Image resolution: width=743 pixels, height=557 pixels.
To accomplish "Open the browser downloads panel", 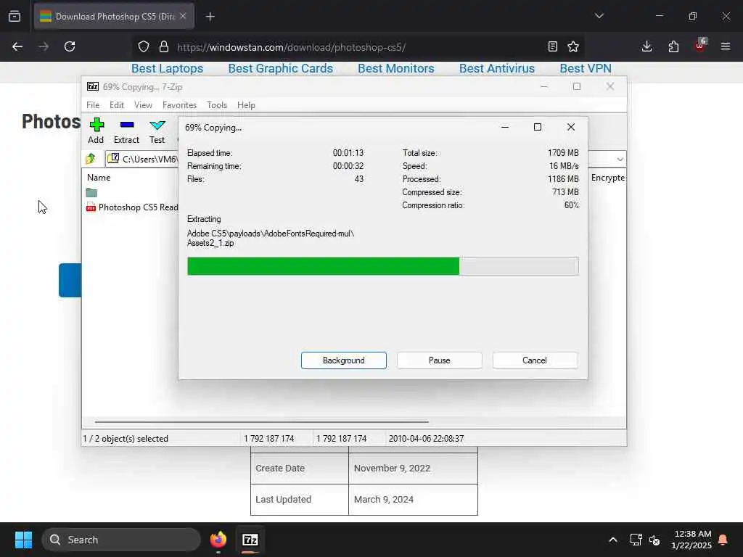I will coord(646,46).
